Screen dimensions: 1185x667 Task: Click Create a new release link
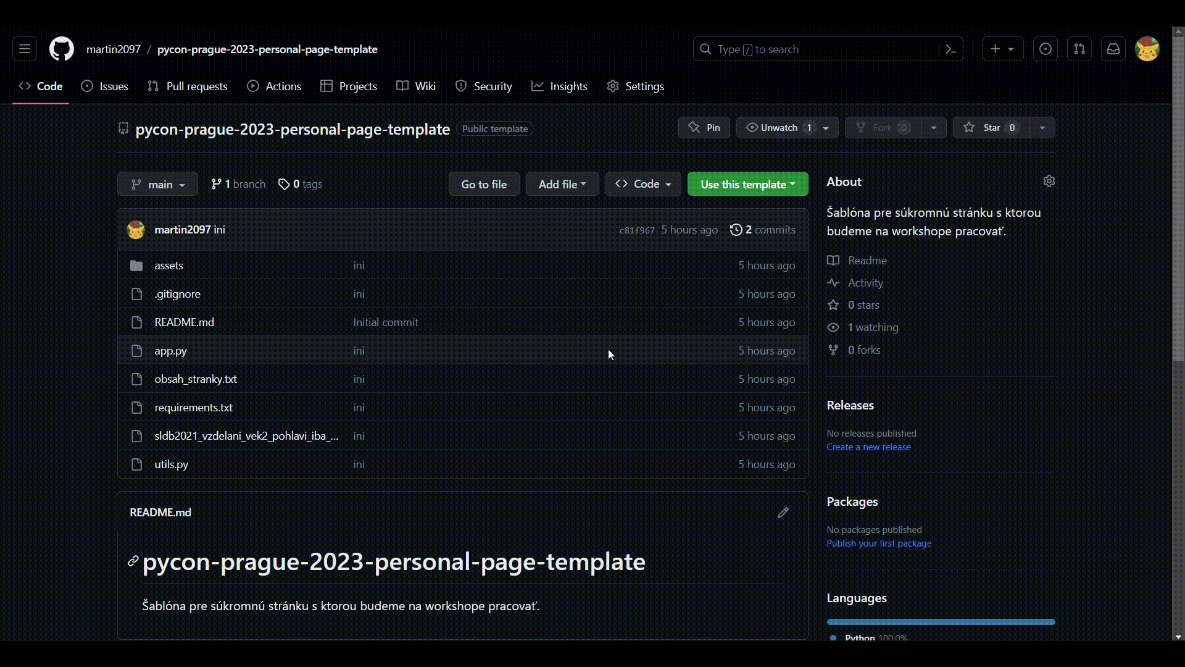pyautogui.click(x=868, y=447)
